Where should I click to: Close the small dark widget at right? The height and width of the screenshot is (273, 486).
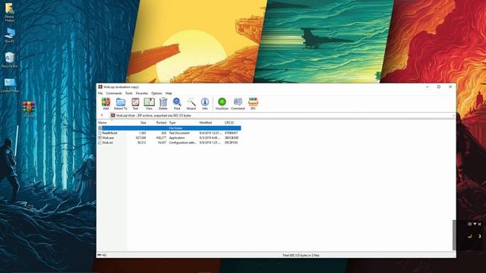(480, 224)
